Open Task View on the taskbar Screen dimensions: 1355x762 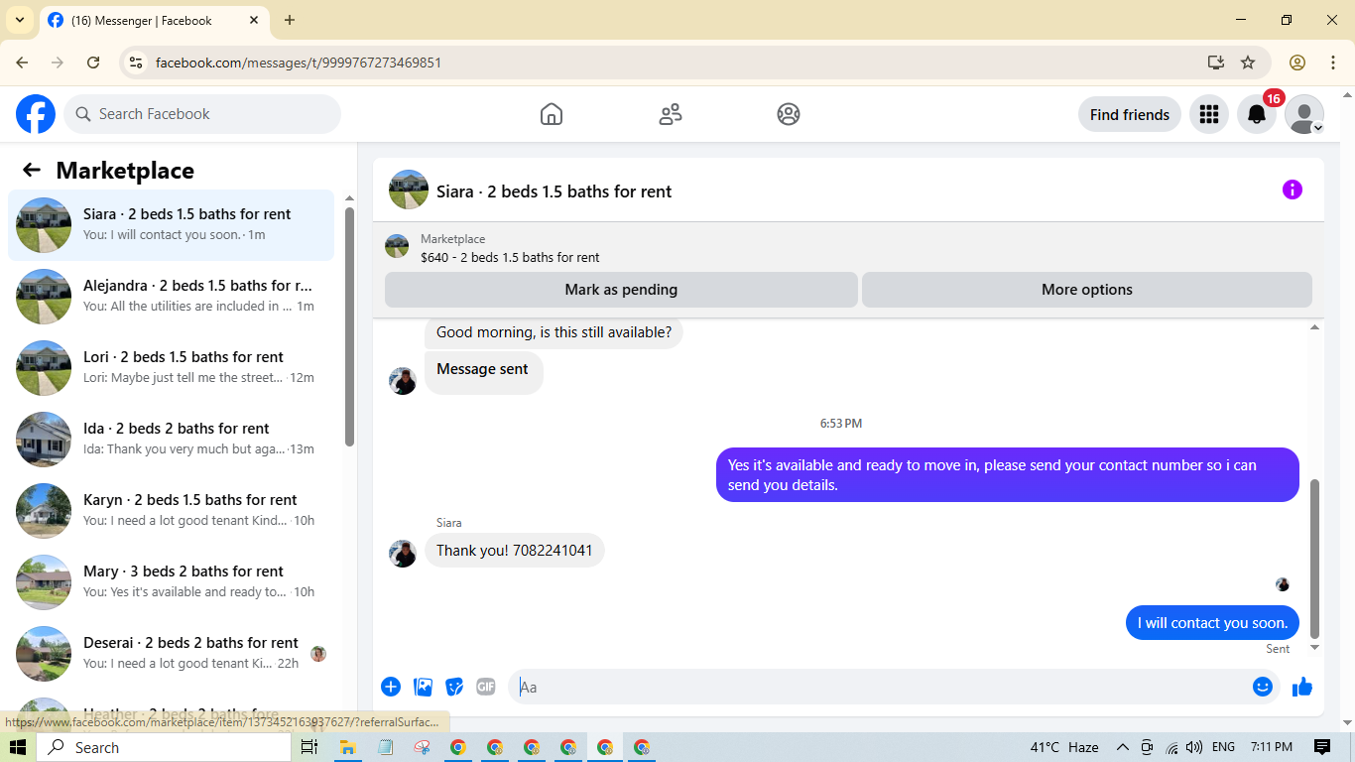[x=309, y=747]
